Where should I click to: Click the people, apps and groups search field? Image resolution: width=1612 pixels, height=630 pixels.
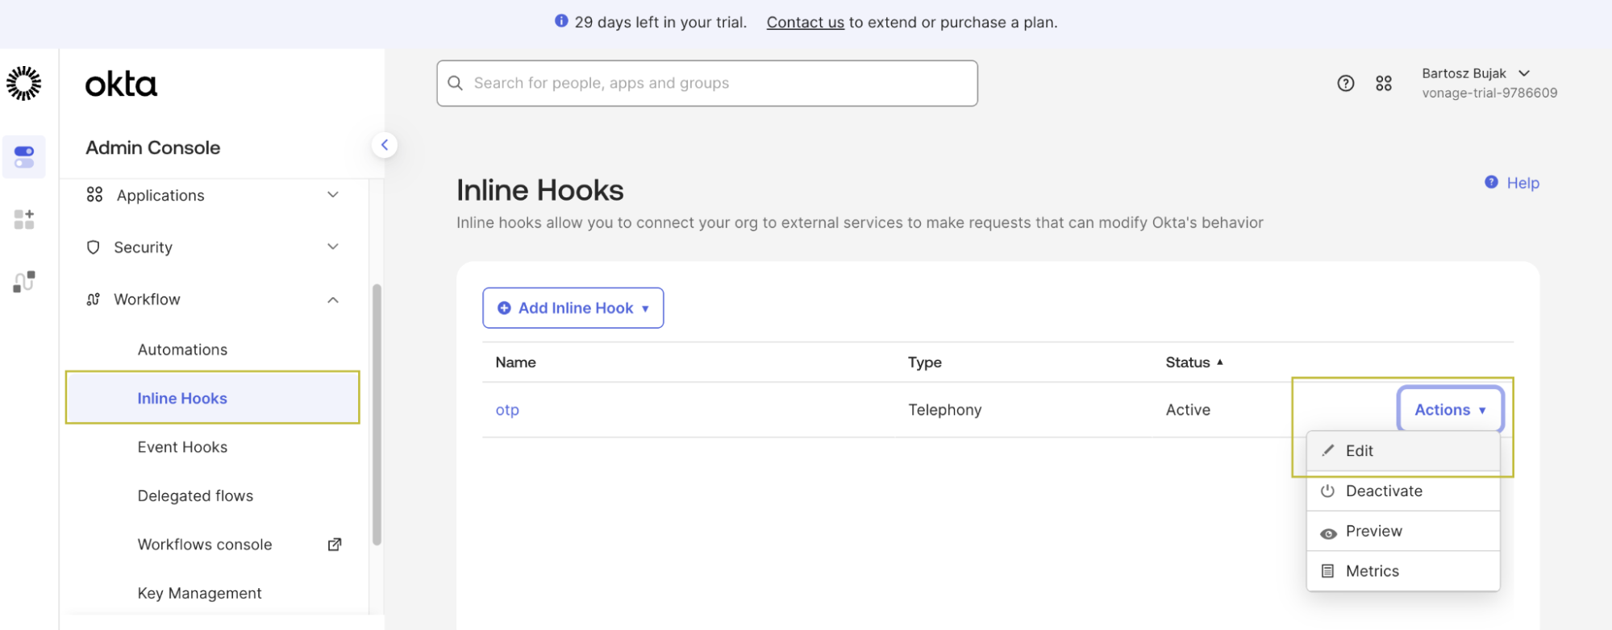707,83
